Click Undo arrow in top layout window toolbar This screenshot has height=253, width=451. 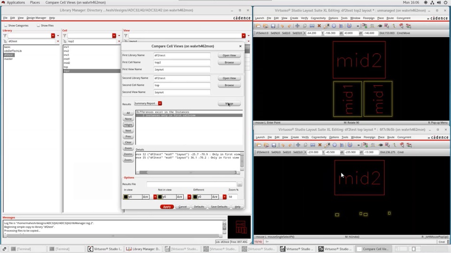click(x=283, y=145)
